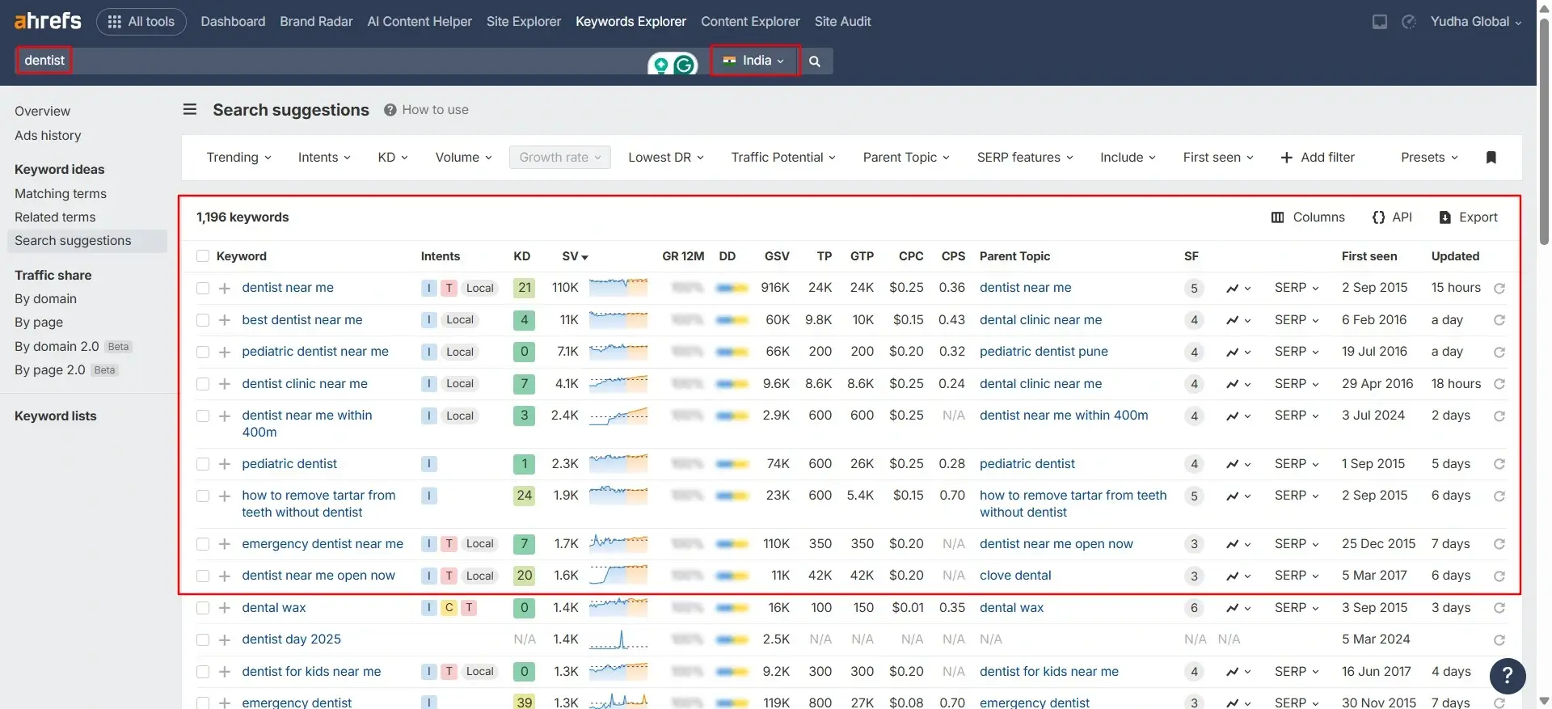Viewport: 1552px width, 709px height.
Task: Click the Export download icon button
Action: (1468, 217)
